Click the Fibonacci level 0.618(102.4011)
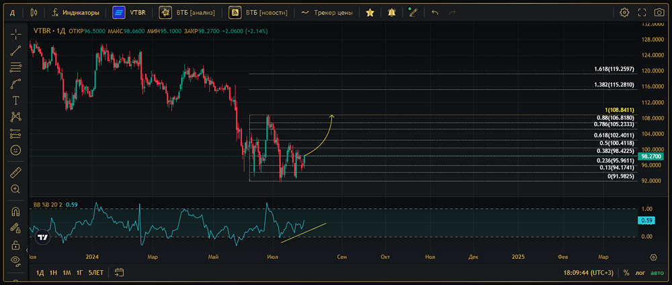 (x=614, y=135)
